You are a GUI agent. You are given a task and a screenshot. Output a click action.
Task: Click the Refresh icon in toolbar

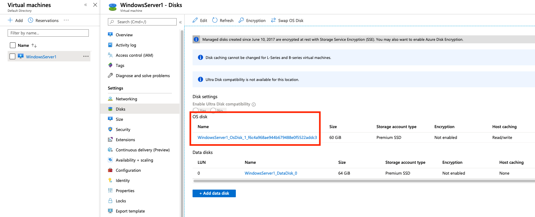click(x=215, y=20)
